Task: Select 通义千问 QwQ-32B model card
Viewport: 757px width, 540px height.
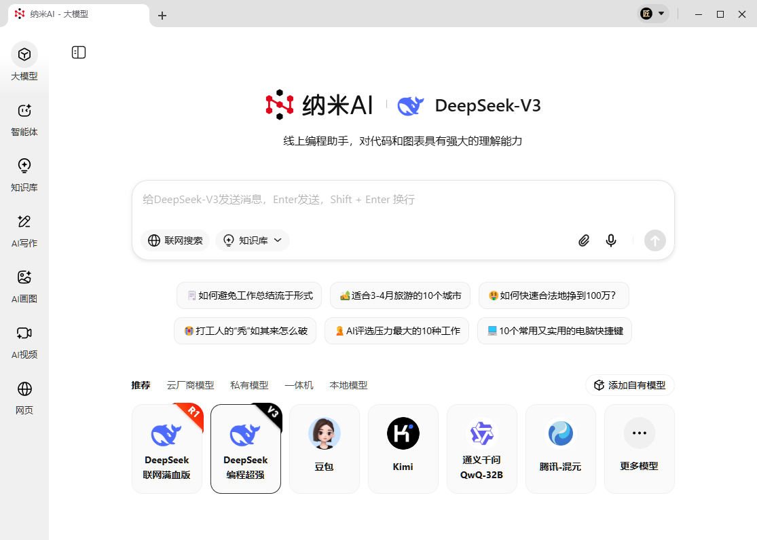Action: (x=482, y=449)
